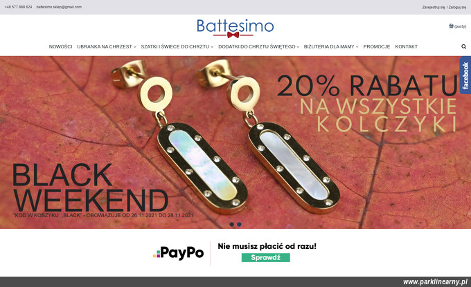Open the Nowości menu item
Screen dimensions: 471x287
tap(60, 46)
